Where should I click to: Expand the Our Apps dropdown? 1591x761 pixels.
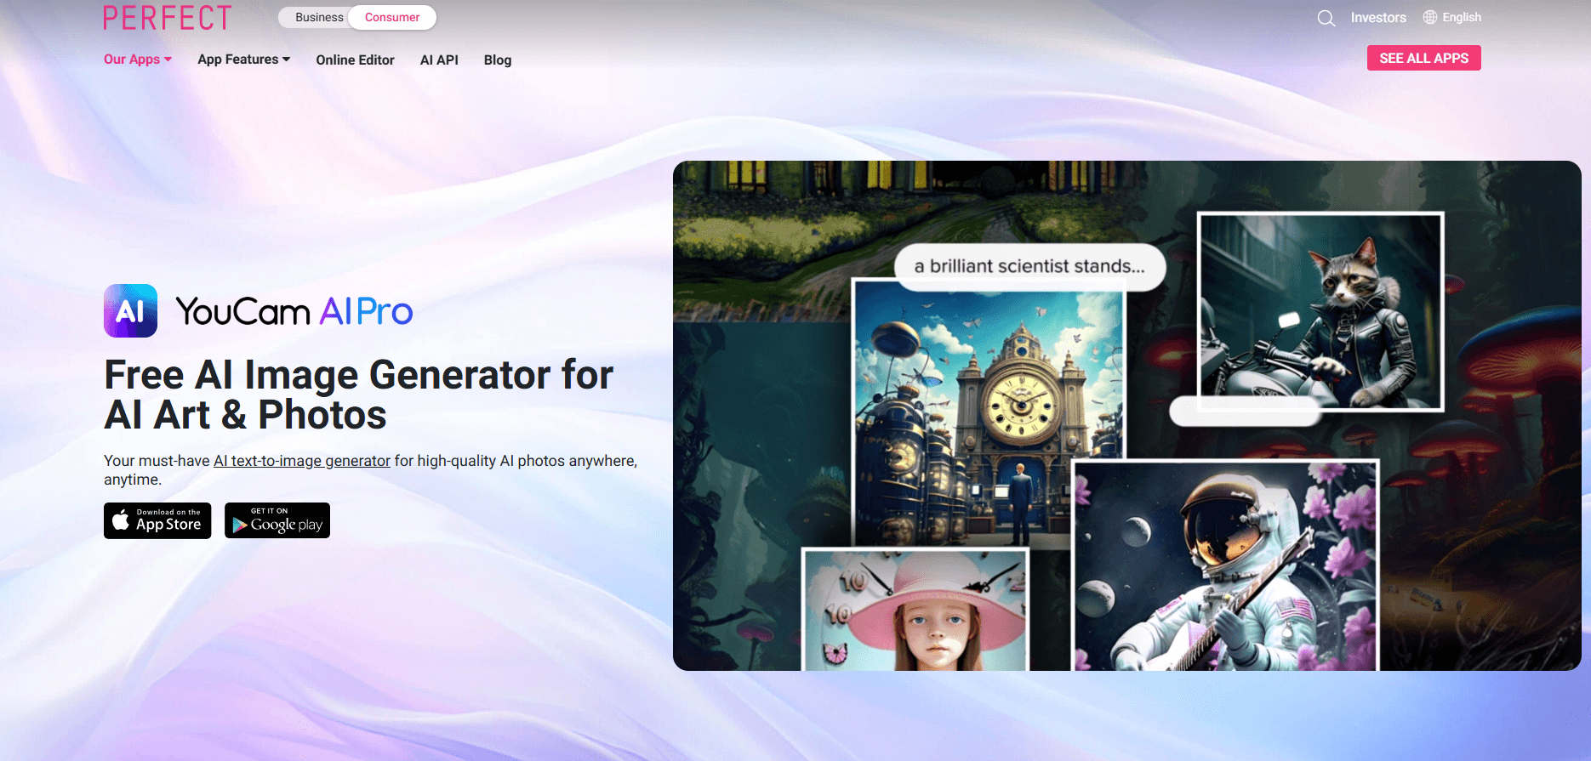pyautogui.click(x=138, y=59)
